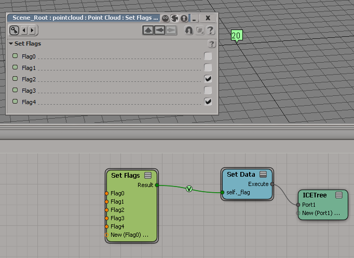Click the Result output port on Set Flags
Image resolution: width=354 pixels, height=258 pixels.
pos(155,185)
